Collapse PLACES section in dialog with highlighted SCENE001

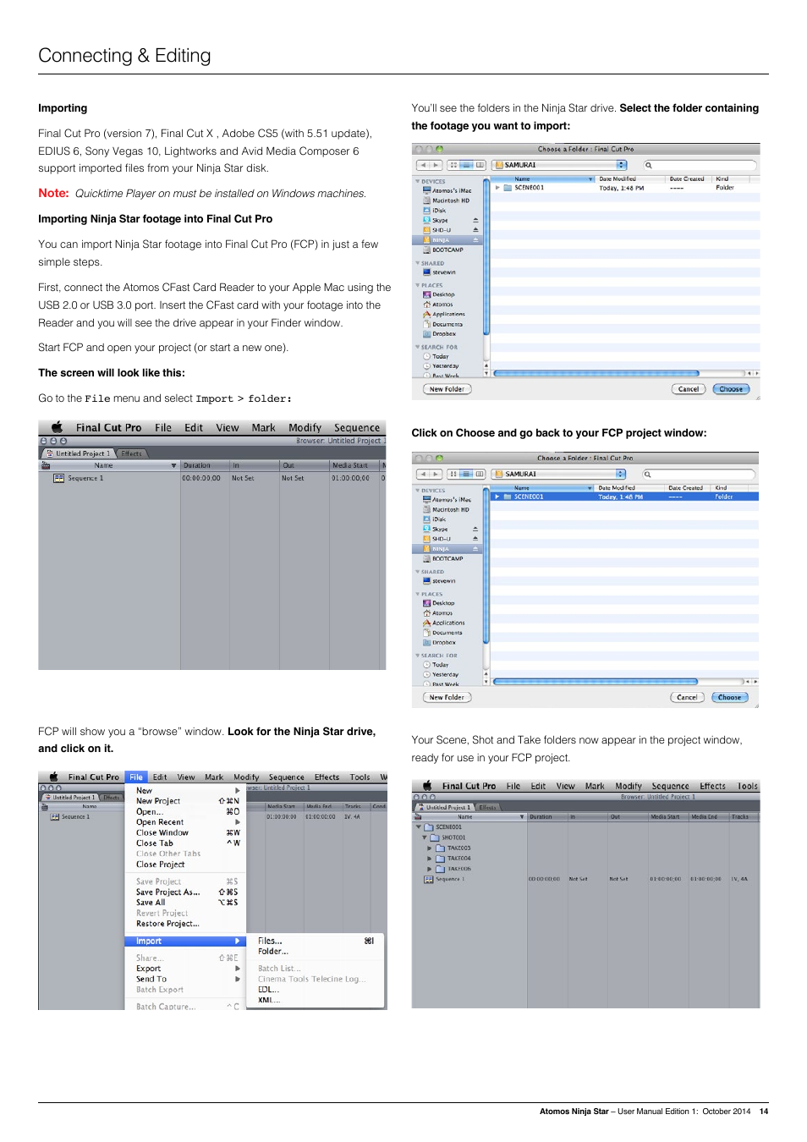pos(418,594)
